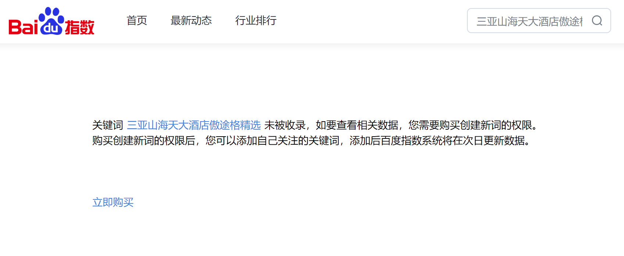Click the word 关键词 before the blue link
Screen dimensions: 624x256
click(x=108, y=125)
